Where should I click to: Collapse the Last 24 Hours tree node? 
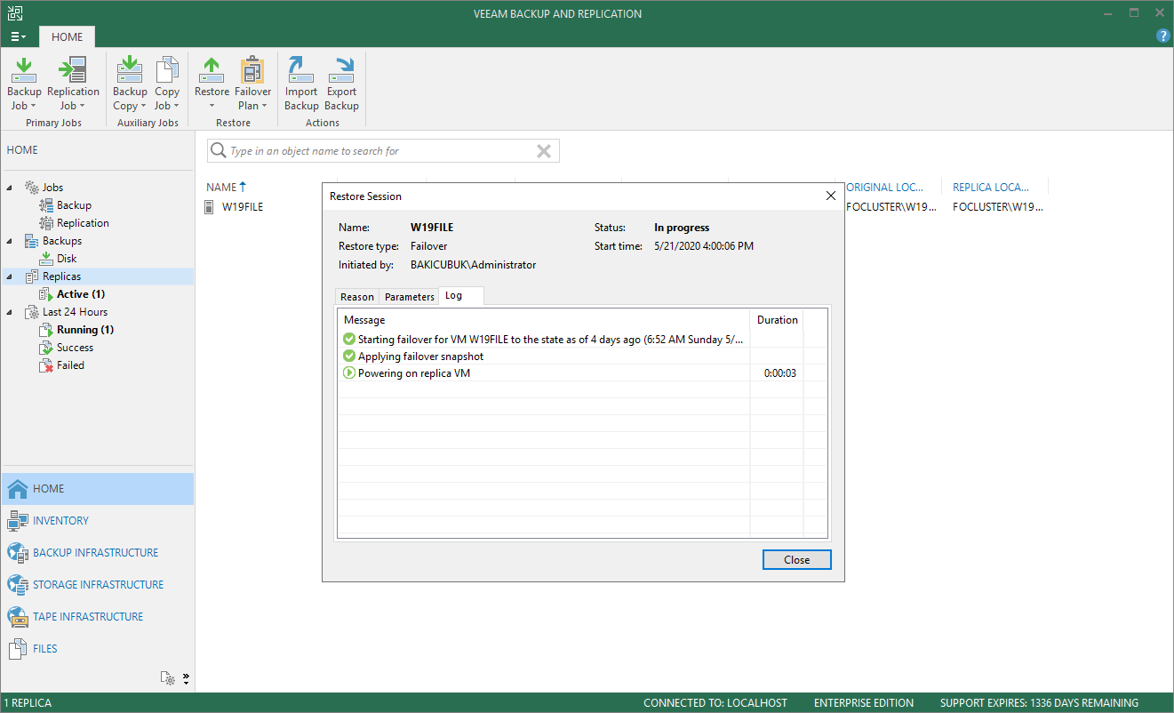11,312
